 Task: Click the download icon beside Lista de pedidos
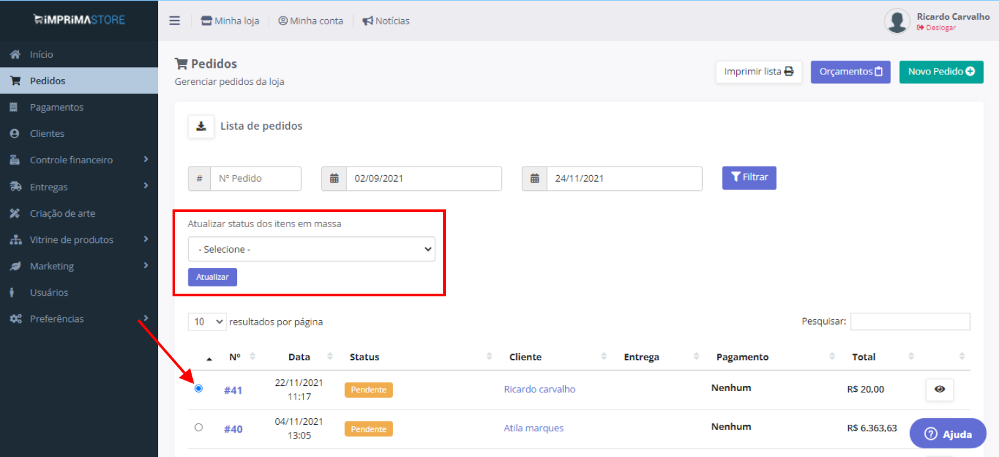[202, 126]
